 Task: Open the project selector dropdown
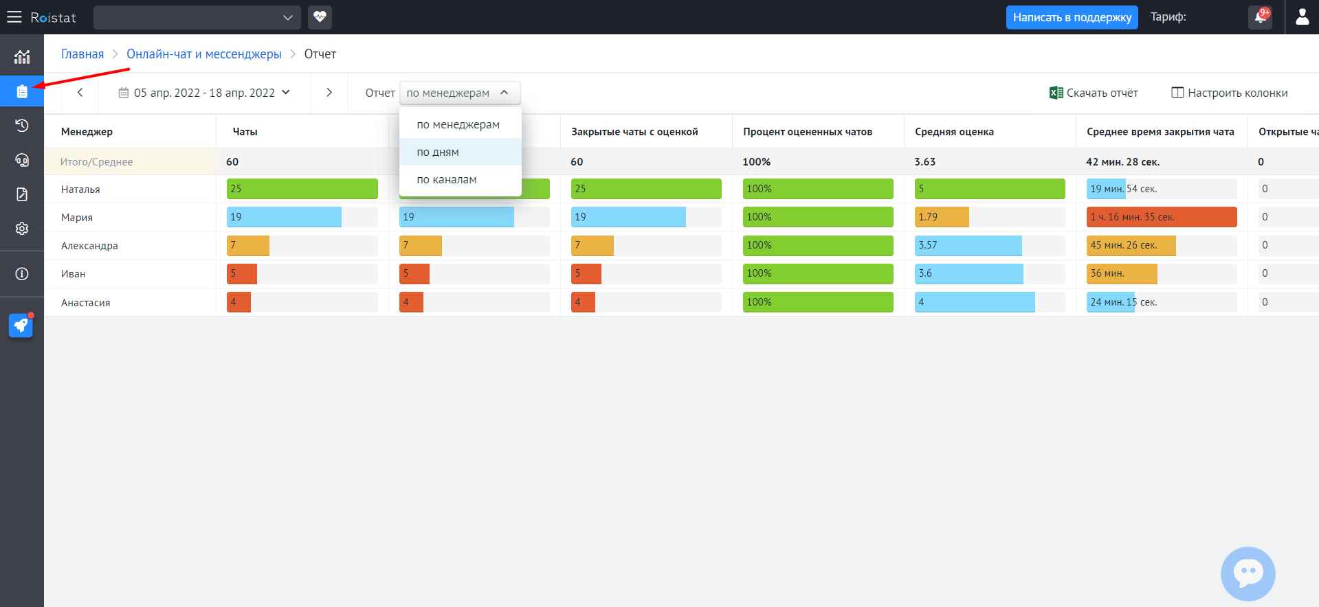point(197,17)
